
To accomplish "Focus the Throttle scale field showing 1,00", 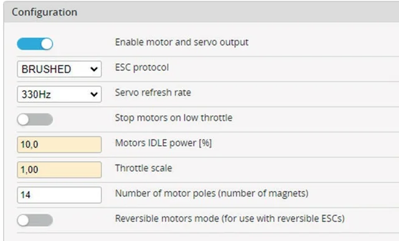I will click(59, 169).
